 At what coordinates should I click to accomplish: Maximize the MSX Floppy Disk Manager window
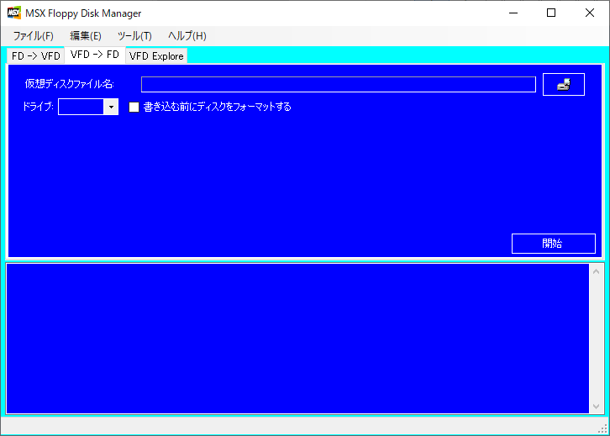[x=550, y=13]
